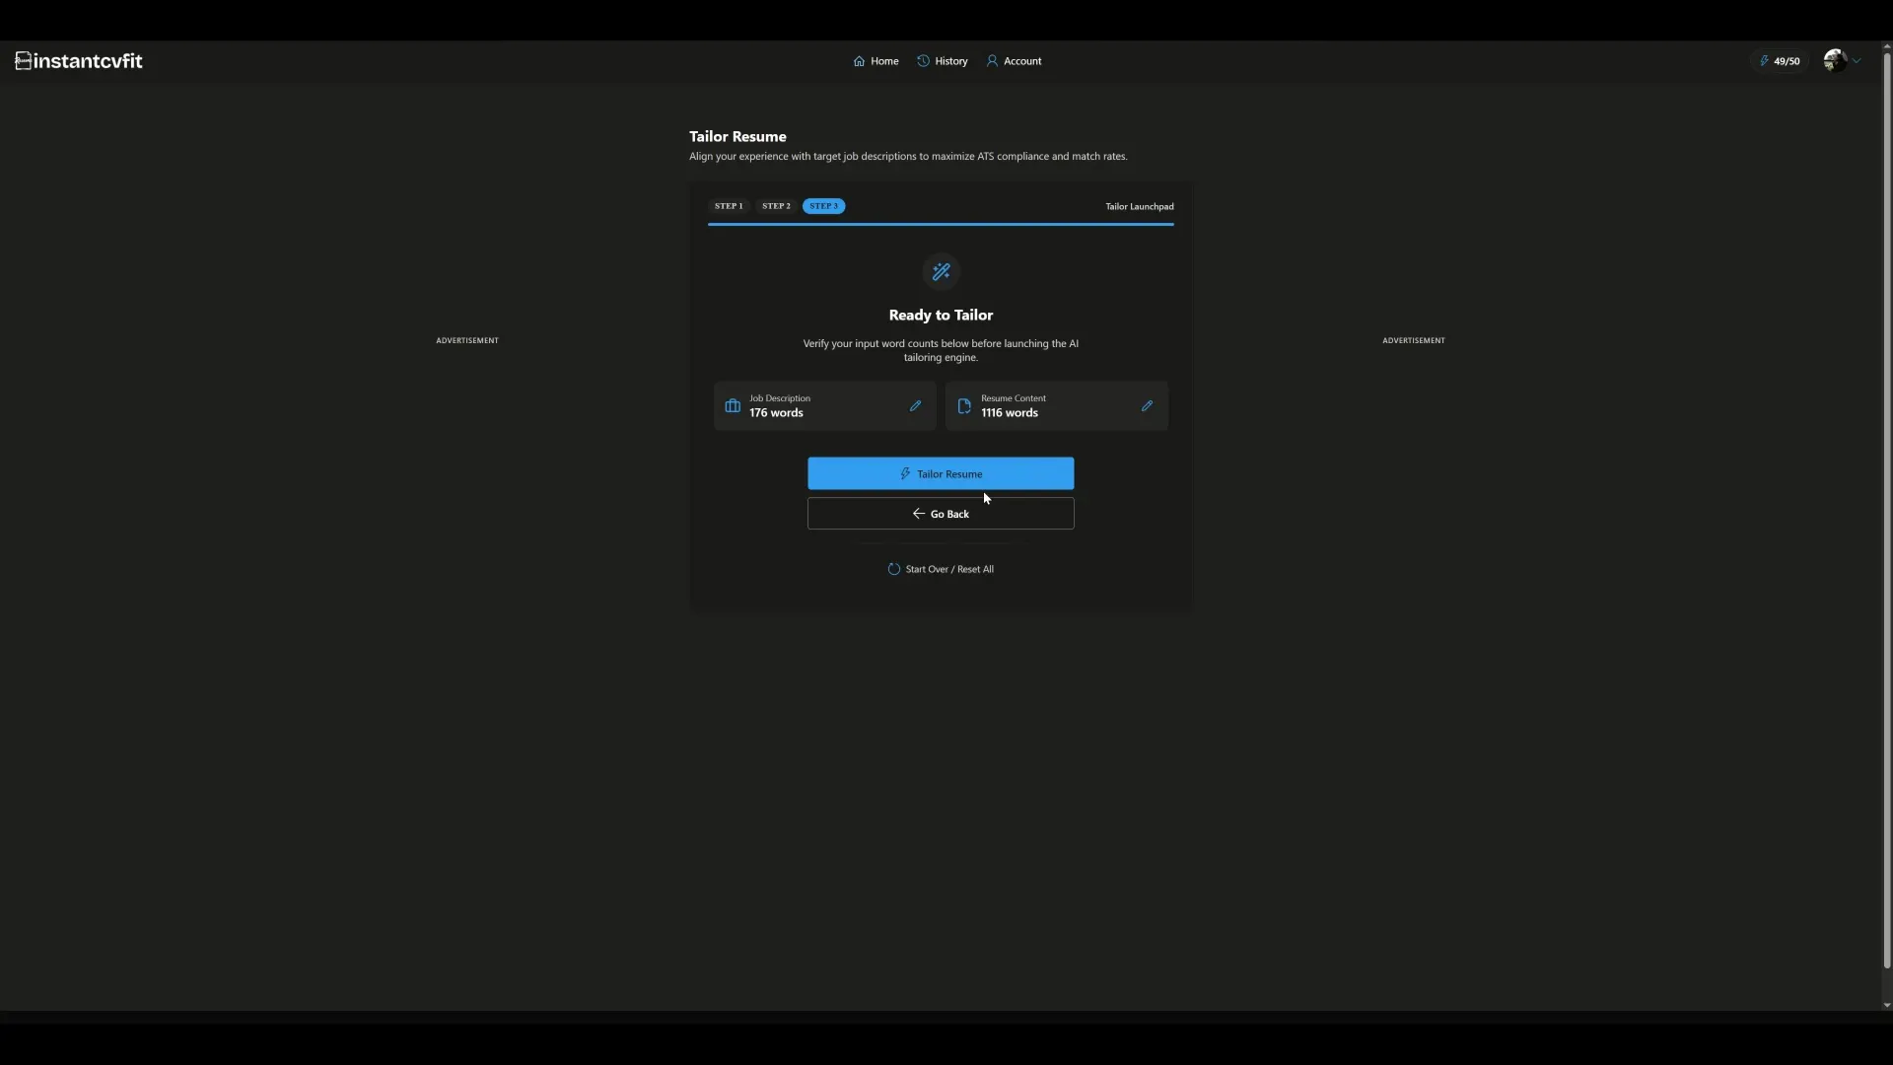This screenshot has height=1065, width=1893.
Task: Edit the Job Description with pencil icon
Action: coord(915,406)
